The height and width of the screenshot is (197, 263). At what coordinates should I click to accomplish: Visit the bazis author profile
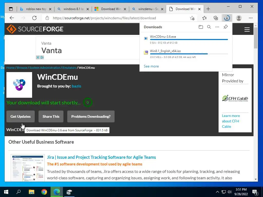pyautogui.click(x=77, y=86)
